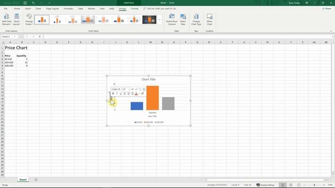Select the Price header cell
Image resolution: width=335 pixels, height=188 pixels.
[x=10, y=56]
